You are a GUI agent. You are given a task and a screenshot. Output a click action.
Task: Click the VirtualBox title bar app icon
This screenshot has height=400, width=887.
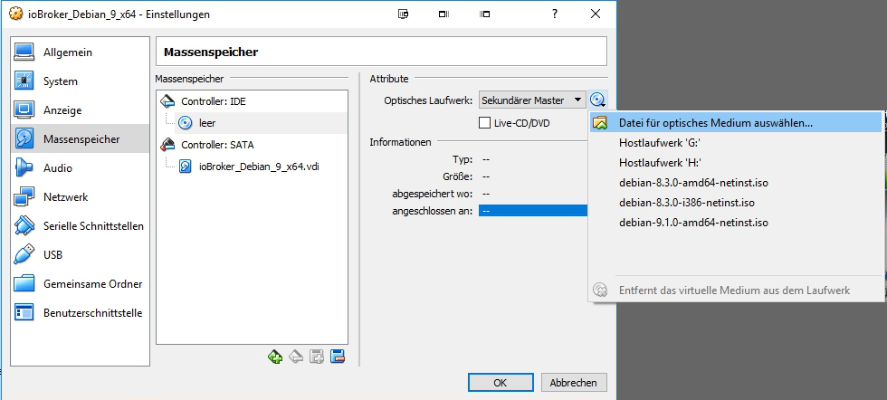pos(16,14)
